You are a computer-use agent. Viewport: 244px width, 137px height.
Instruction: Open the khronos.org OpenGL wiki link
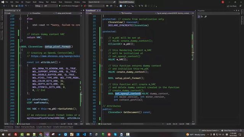point(55,56)
